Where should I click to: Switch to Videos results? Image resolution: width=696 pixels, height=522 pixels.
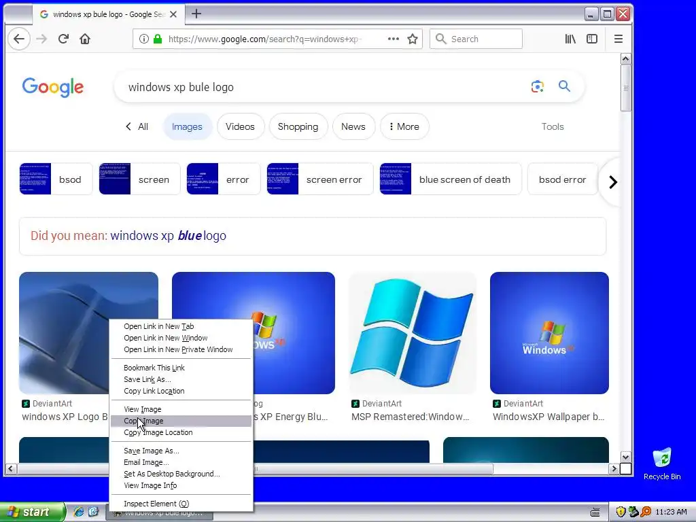coord(240,126)
